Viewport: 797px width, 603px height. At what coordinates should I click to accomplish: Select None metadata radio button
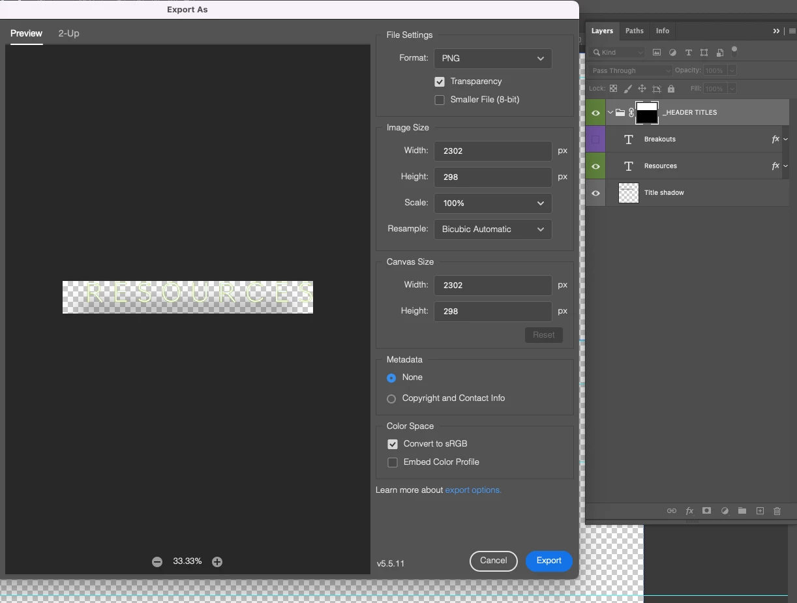pos(391,378)
